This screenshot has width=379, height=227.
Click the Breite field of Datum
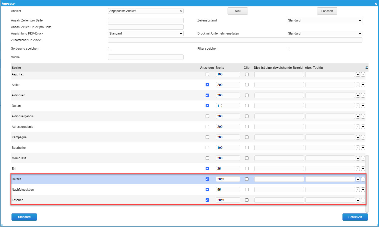tap(228, 106)
